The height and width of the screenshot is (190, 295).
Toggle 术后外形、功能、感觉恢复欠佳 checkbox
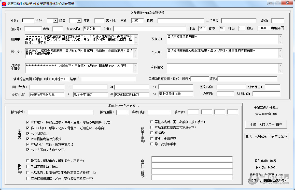(28, 144)
